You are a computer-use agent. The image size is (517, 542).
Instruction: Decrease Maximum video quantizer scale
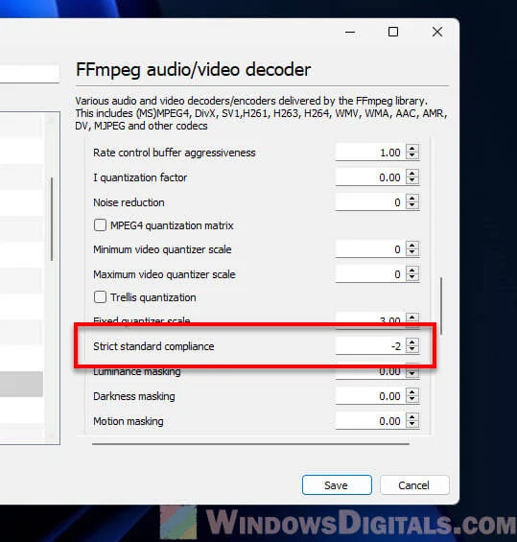(x=411, y=277)
